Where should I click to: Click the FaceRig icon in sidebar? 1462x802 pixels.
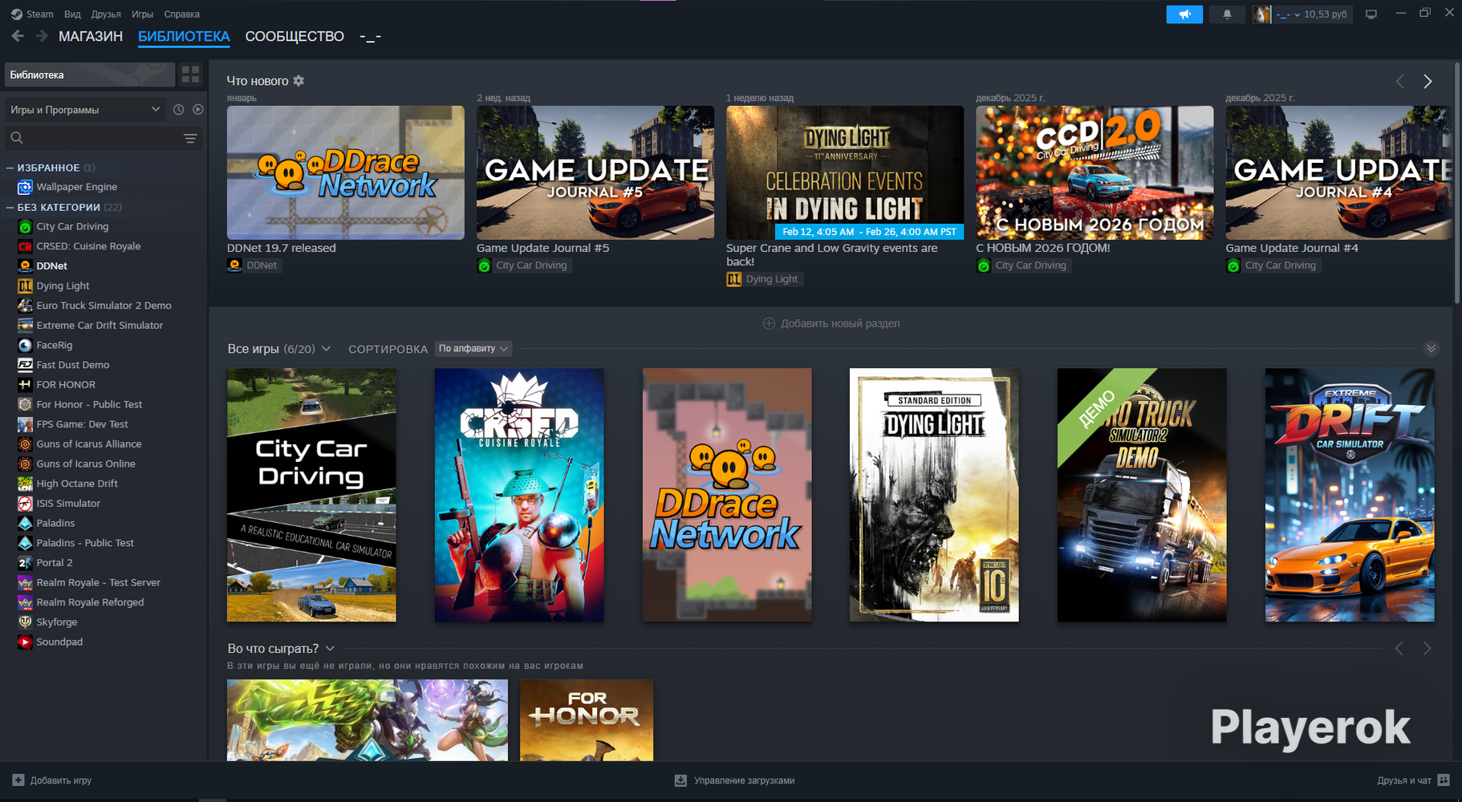coord(25,345)
